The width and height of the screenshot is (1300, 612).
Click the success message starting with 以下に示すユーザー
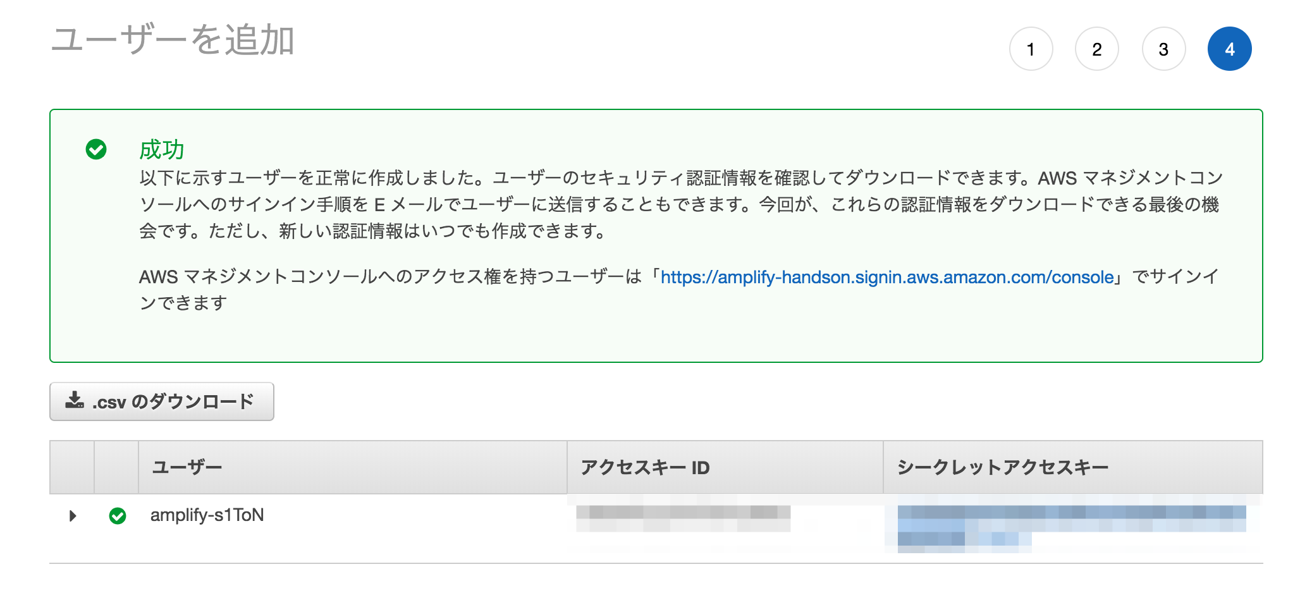(680, 204)
